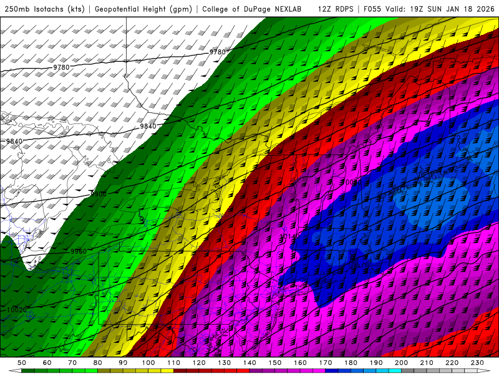Viewport: 499px width, 374px height.
Task: Select the 9960 height contour label
Action: (x=79, y=252)
